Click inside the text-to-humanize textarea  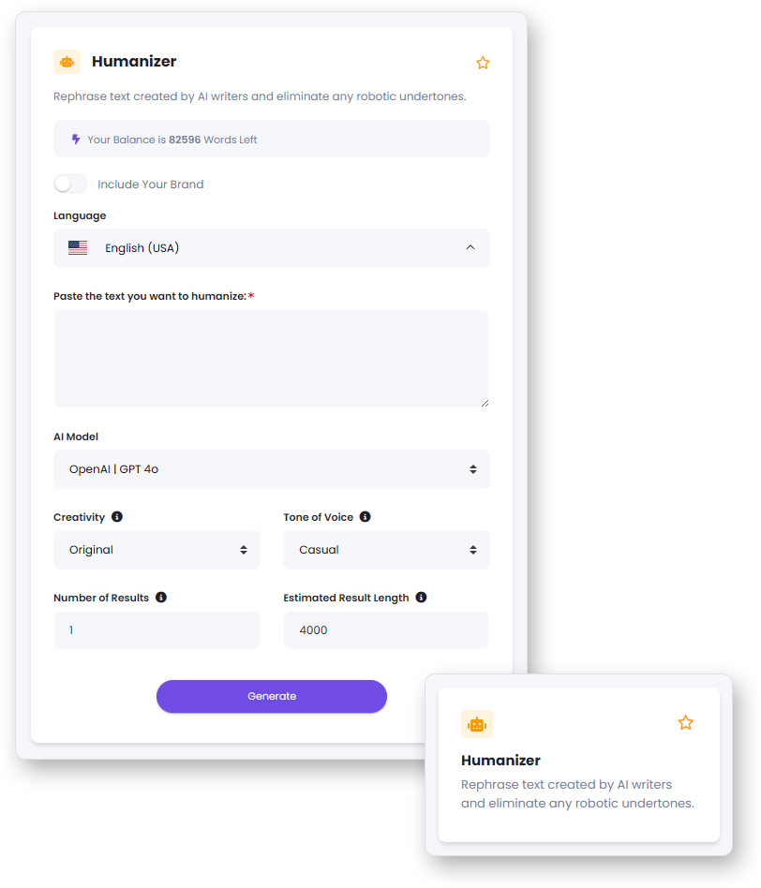[272, 359]
